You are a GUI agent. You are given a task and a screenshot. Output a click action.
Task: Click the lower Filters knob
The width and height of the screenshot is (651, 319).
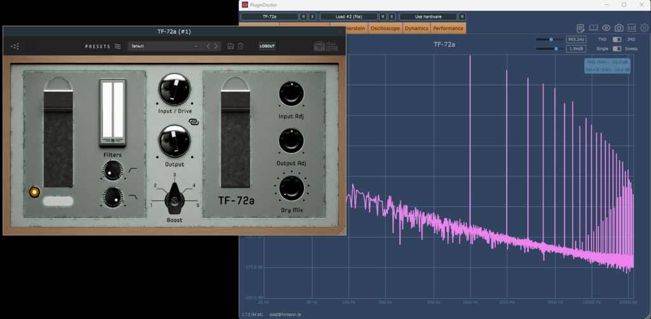click(x=113, y=198)
